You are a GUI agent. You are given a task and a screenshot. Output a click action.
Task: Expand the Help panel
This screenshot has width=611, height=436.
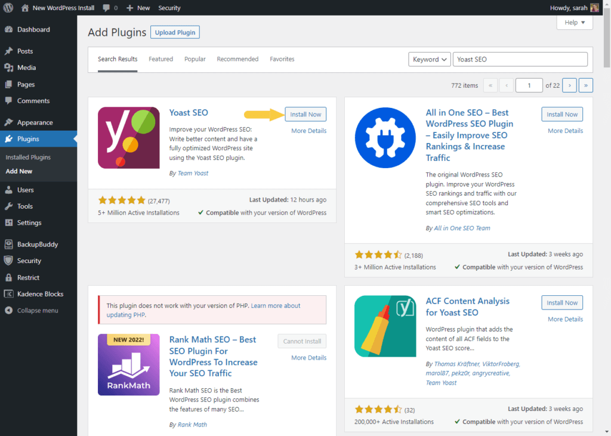click(575, 23)
